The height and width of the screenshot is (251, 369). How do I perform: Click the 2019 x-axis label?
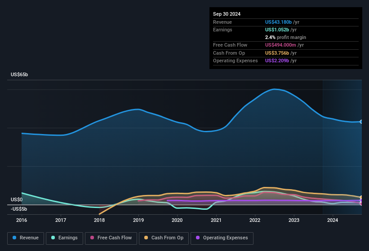[138, 220]
